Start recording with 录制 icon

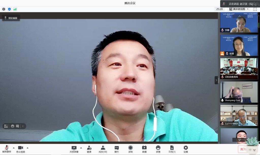[x=130, y=149]
